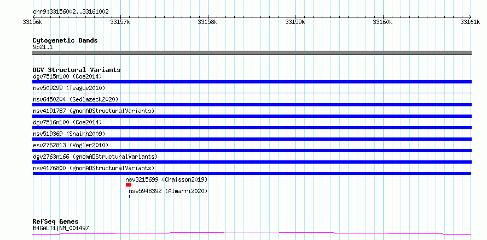Open dgv2763n166 gnomAD variant label
This screenshot has width=487, height=240.
[x=95, y=157]
